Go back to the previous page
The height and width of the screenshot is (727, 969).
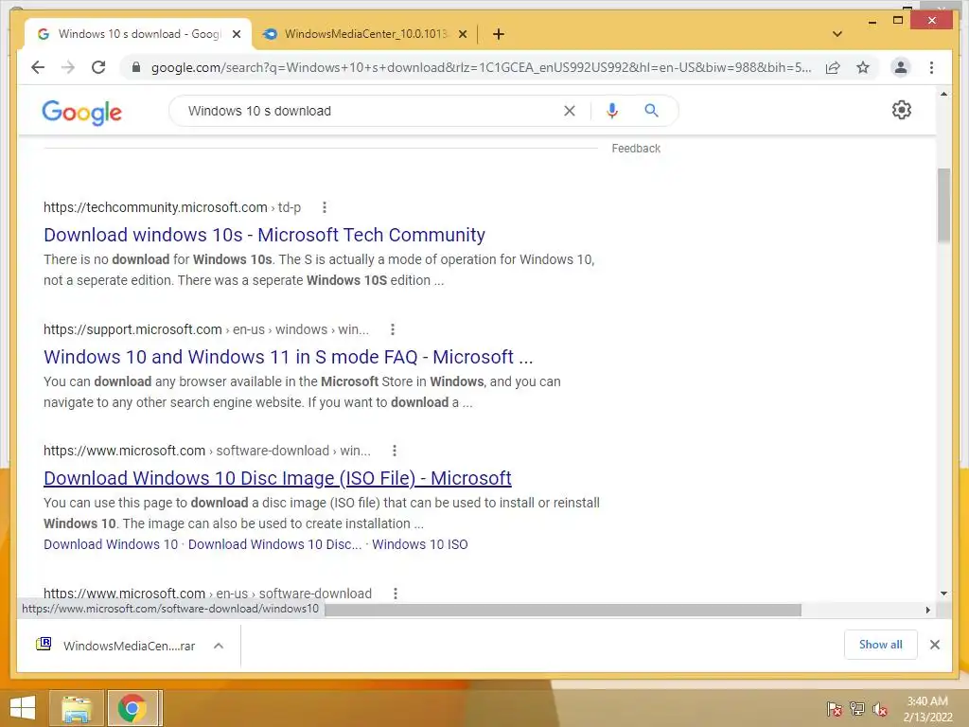pyautogui.click(x=38, y=67)
